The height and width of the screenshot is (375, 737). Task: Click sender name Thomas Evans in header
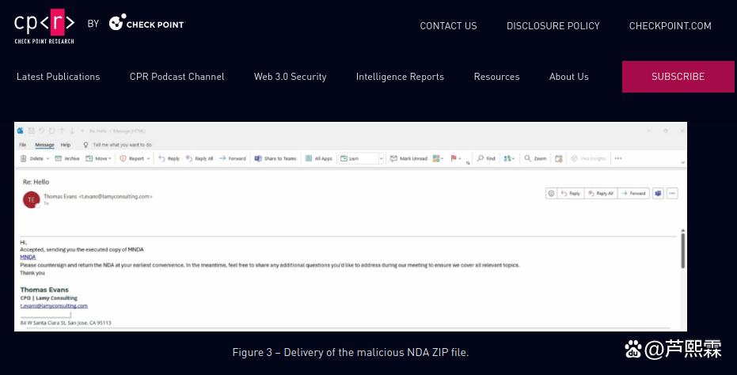click(60, 196)
